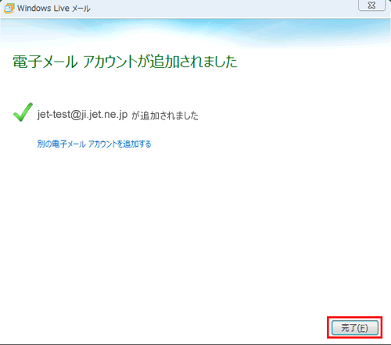Select the X icon in the title bar
Image resolution: width=391 pixels, height=345 pixels.
372,5
